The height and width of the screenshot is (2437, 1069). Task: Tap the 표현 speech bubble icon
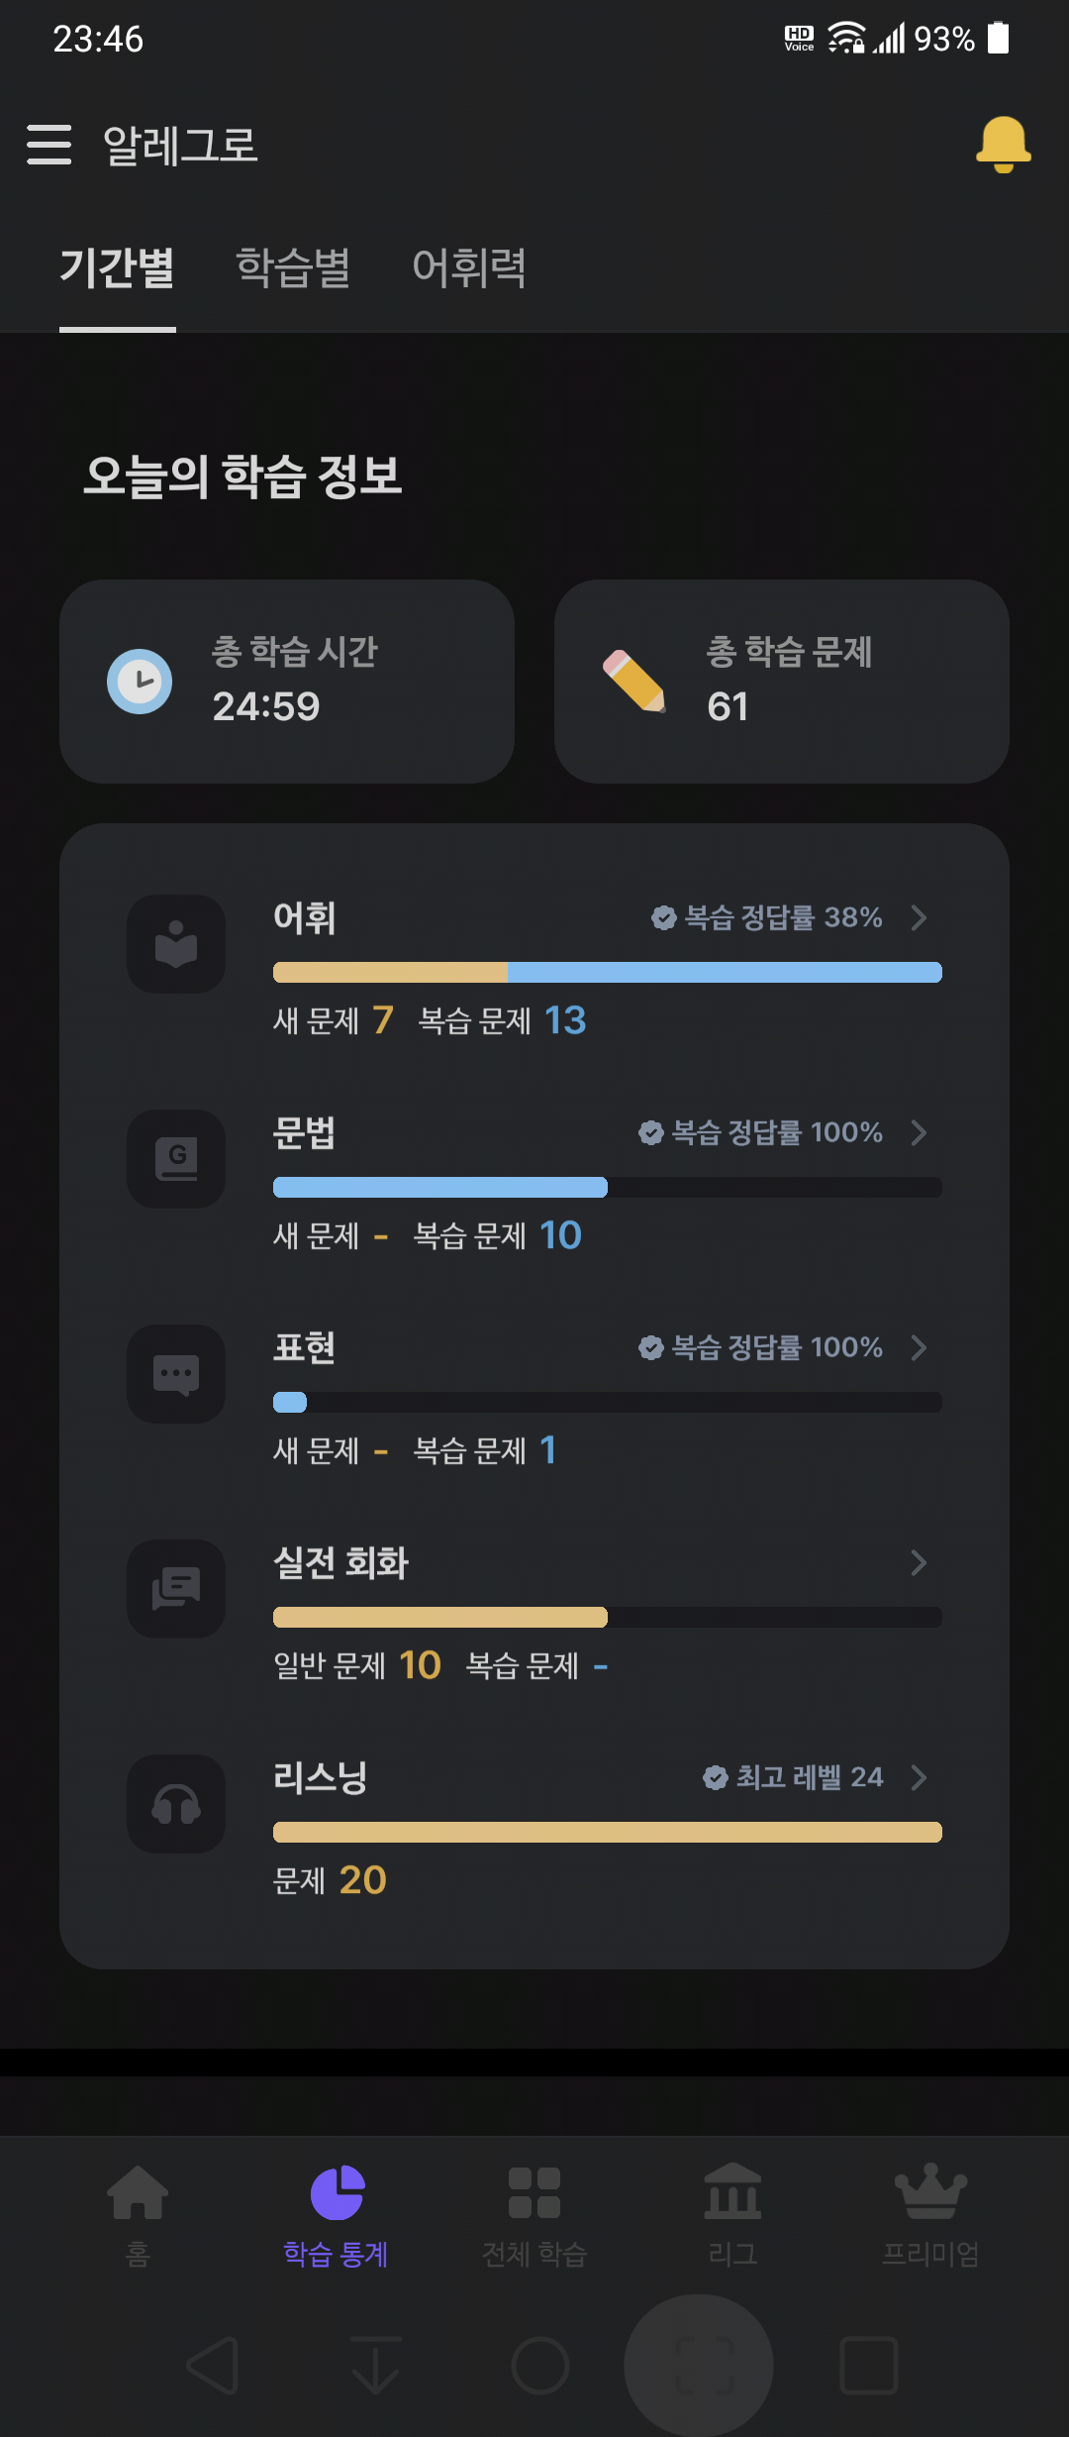coord(176,1374)
